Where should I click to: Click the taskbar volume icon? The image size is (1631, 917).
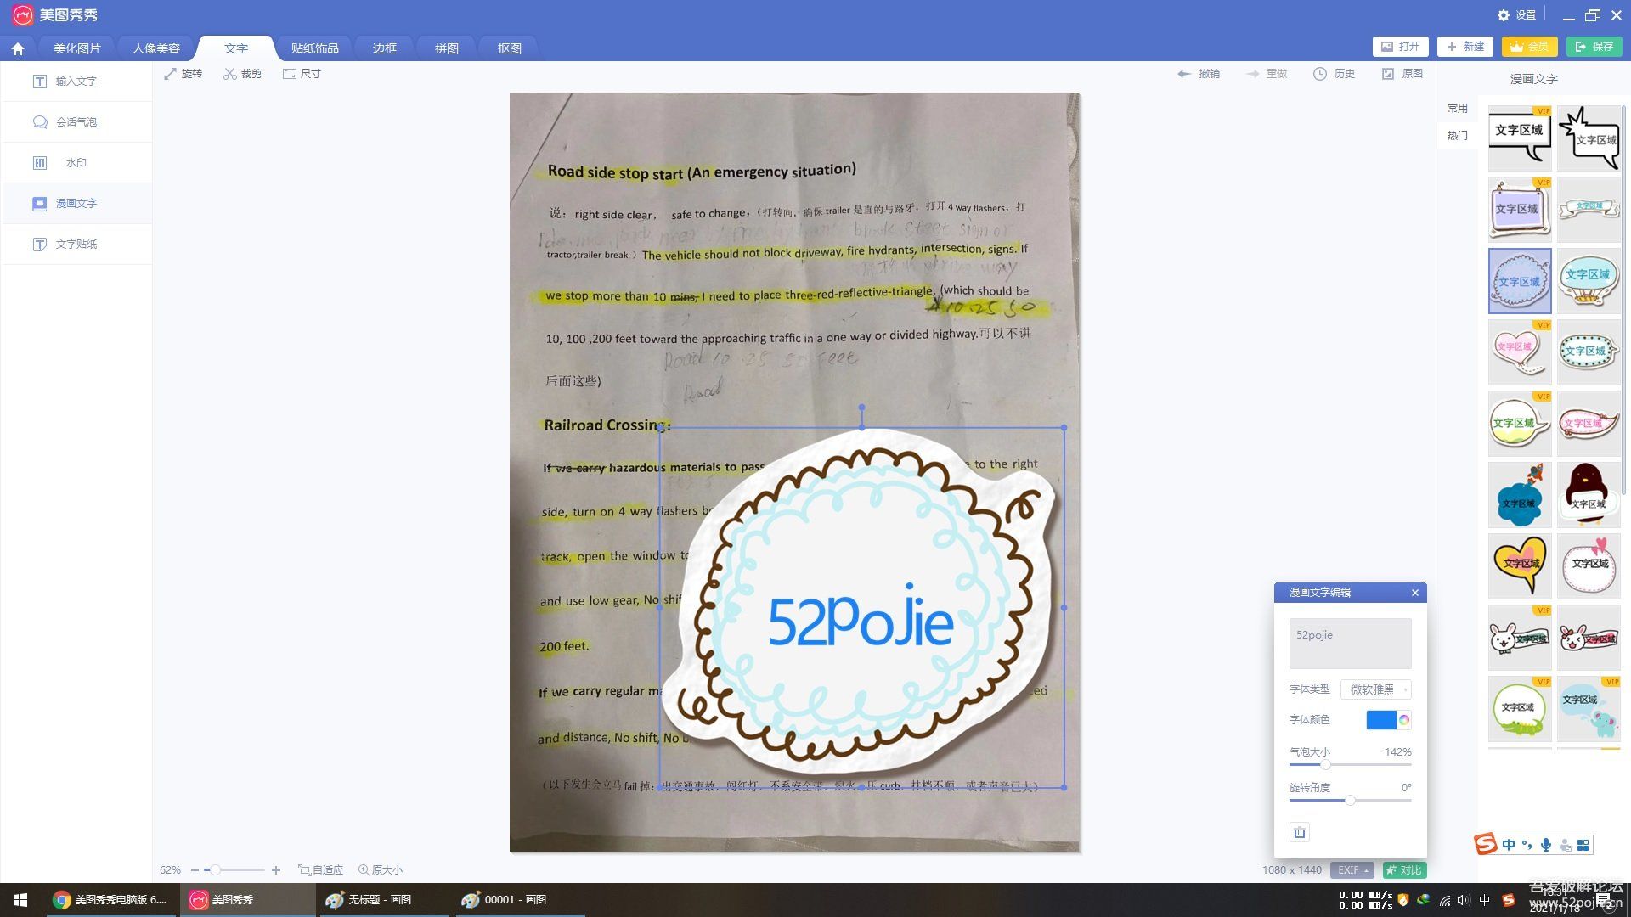pyautogui.click(x=1463, y=901)
